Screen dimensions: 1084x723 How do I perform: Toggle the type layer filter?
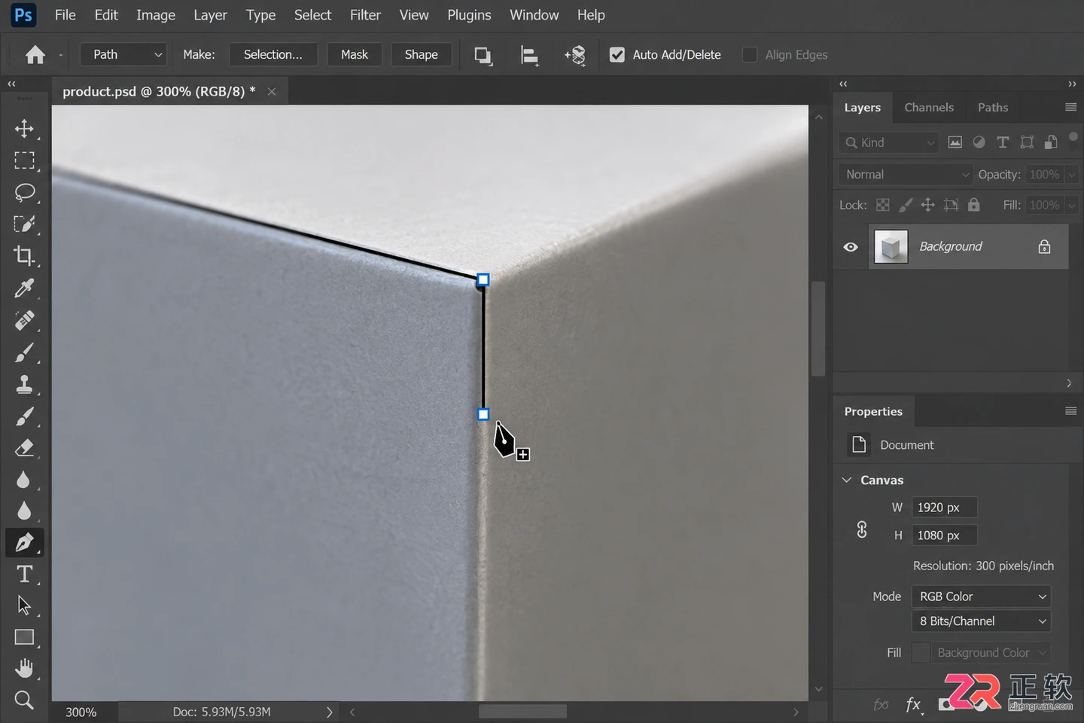[x=1003, y=142]
